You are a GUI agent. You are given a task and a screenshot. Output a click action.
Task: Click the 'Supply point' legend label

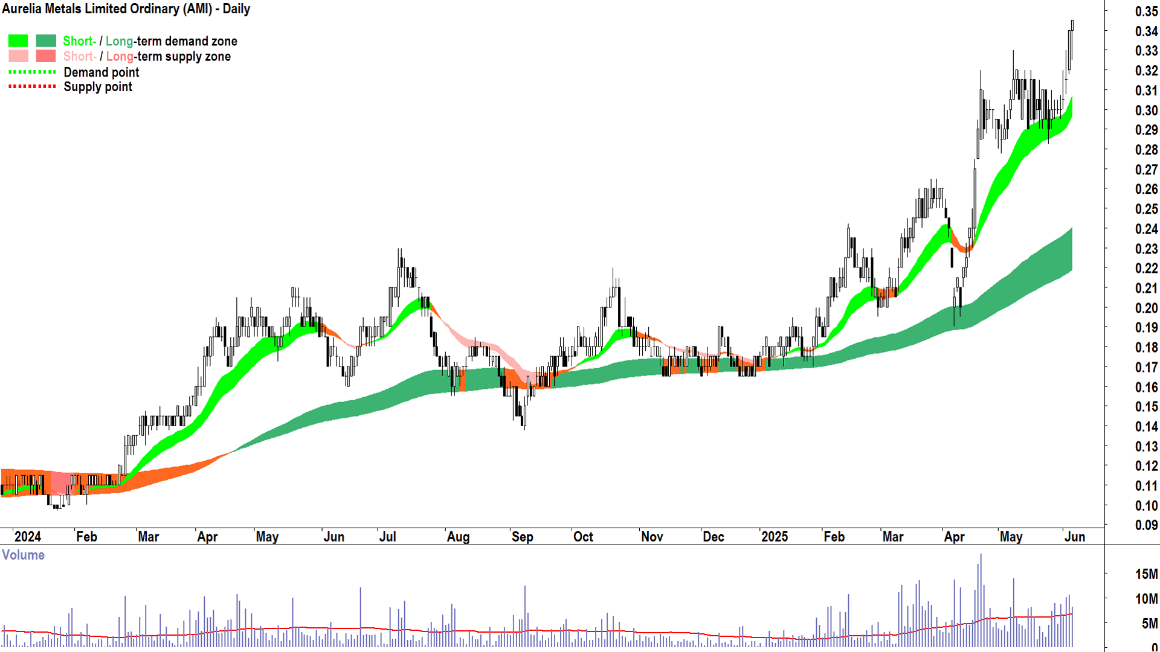tap(98, 87)
